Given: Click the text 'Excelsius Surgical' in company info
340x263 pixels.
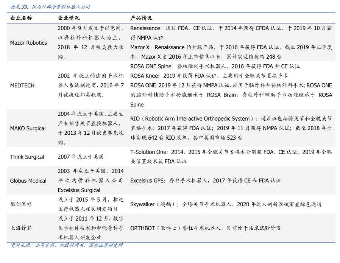Looking at the screenshot, I should pos(79,190).
